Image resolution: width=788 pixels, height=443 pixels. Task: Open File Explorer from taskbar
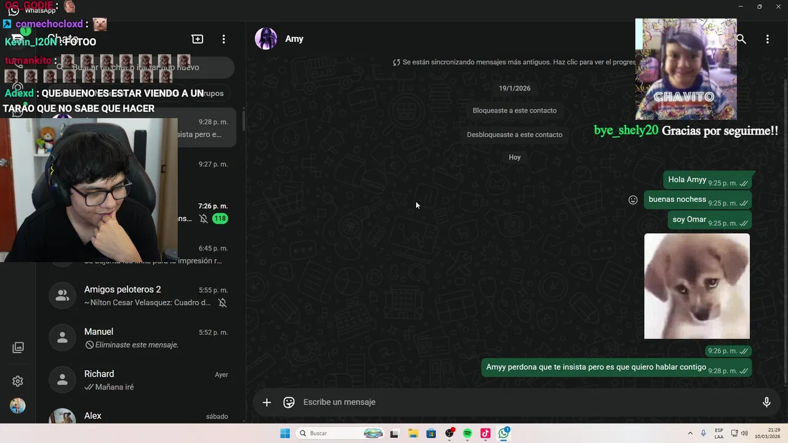pos(413,434)
